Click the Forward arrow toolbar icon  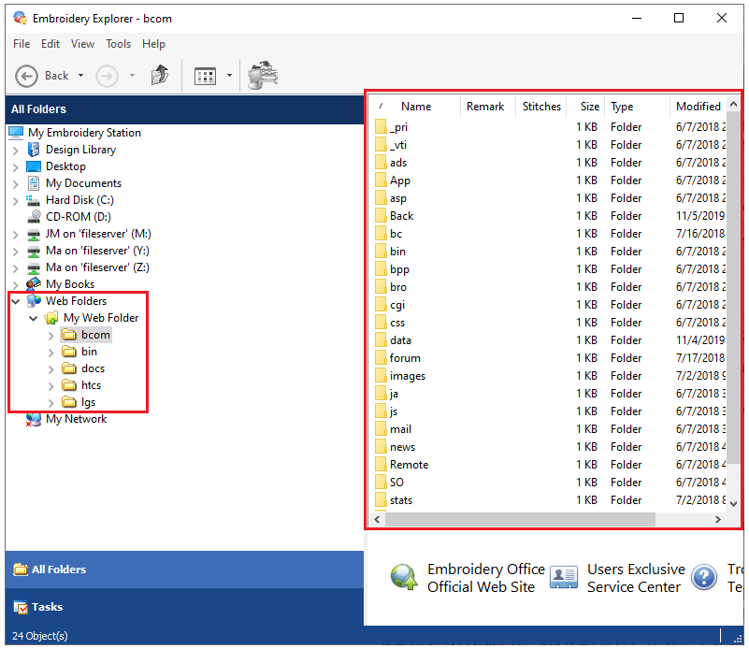coord(107,76)
